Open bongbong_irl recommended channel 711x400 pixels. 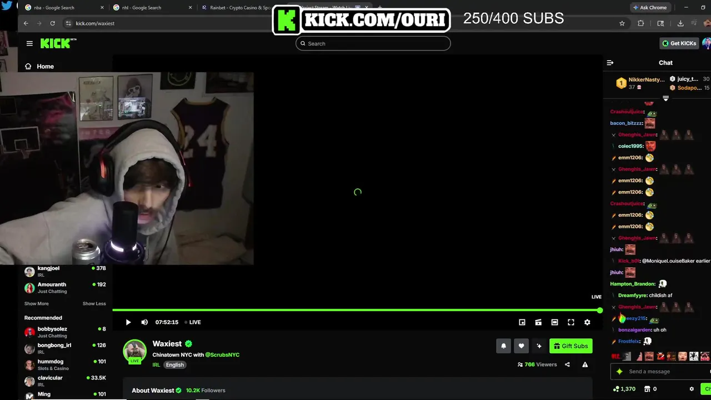65,348
